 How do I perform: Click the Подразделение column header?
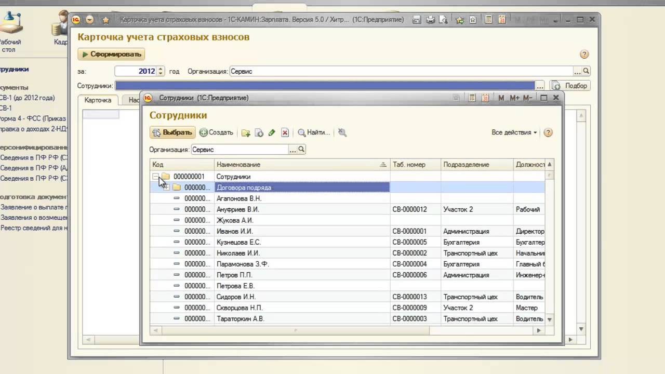point(477,165)
